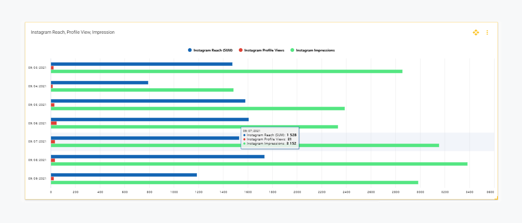Image resolution: width=522 pixels, height=223 pixels.
Task: Click the red Profile Views bar for 09/06/2021
Action: (54, 123)
